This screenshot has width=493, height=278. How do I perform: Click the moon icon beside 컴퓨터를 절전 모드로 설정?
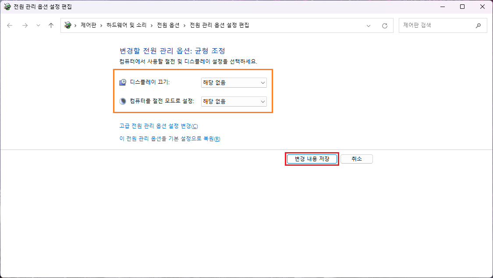coord(122,101)
